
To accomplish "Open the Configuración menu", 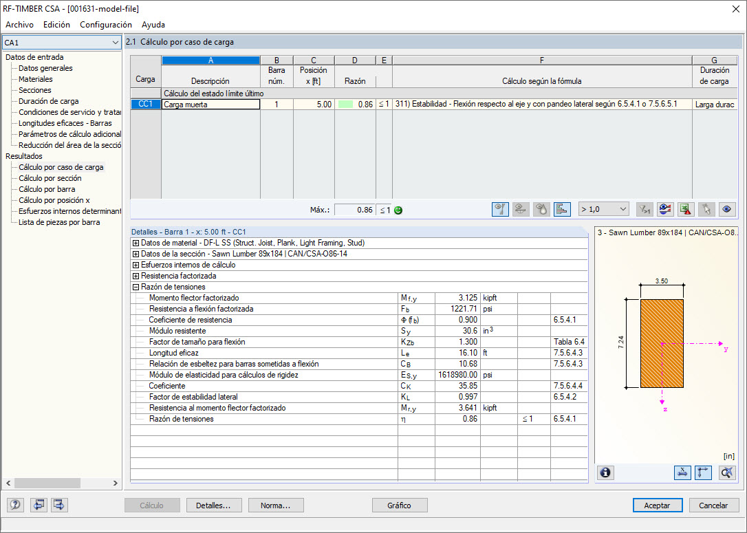I will [x=106, y=25].
